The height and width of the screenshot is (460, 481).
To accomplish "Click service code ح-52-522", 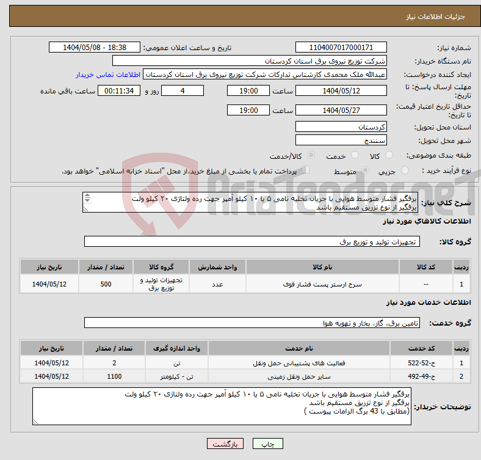I will (x=422, y=363).
